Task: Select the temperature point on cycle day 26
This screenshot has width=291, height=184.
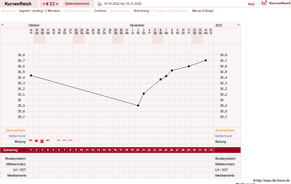Action: pyautogui.click(x=172, y=71)
